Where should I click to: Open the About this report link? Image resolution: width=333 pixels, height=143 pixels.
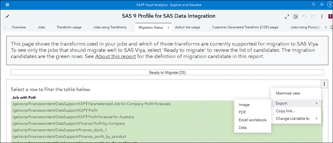tap(115, 56)
